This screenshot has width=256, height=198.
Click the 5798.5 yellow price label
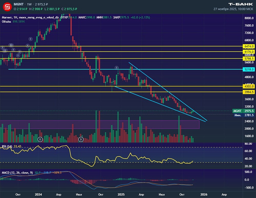pyautogui.click(x=249, y=59)
